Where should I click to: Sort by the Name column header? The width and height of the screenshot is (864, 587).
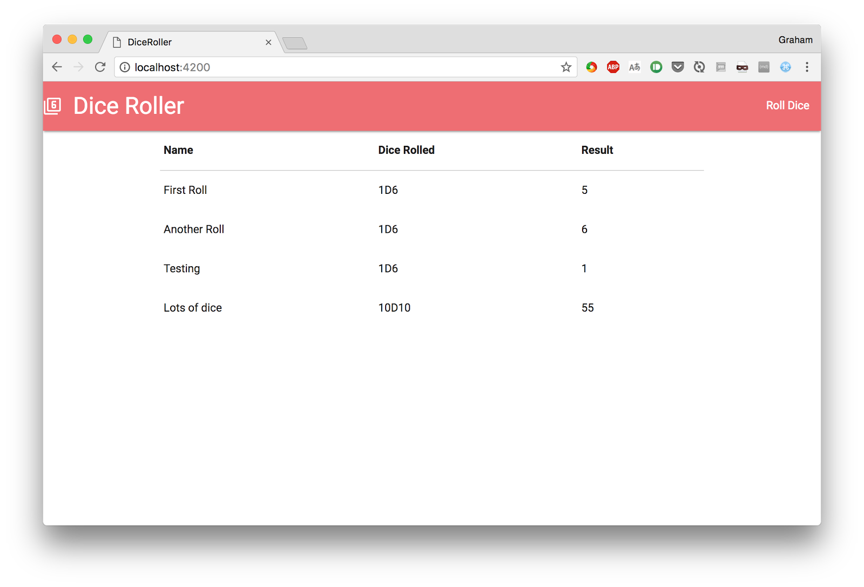point(178,150)
